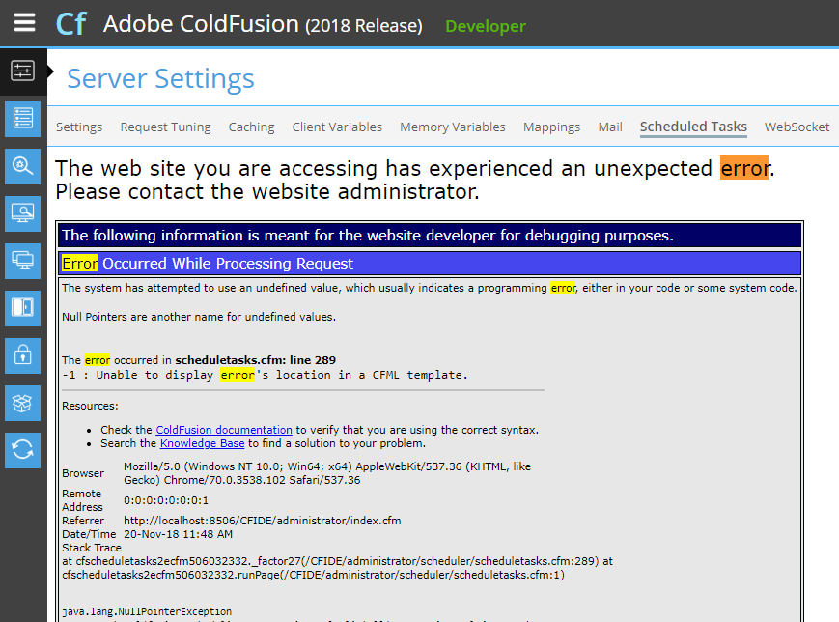Click the remote address 0:0:0:0:0:0:0:1
Screen dimensions: 839x622
coord(166,500)
